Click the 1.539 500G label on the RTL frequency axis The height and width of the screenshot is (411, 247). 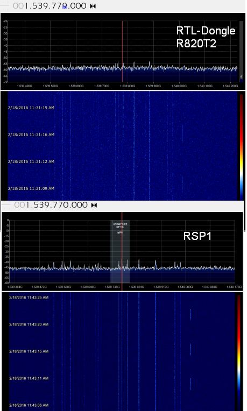(x=51, y=86)
